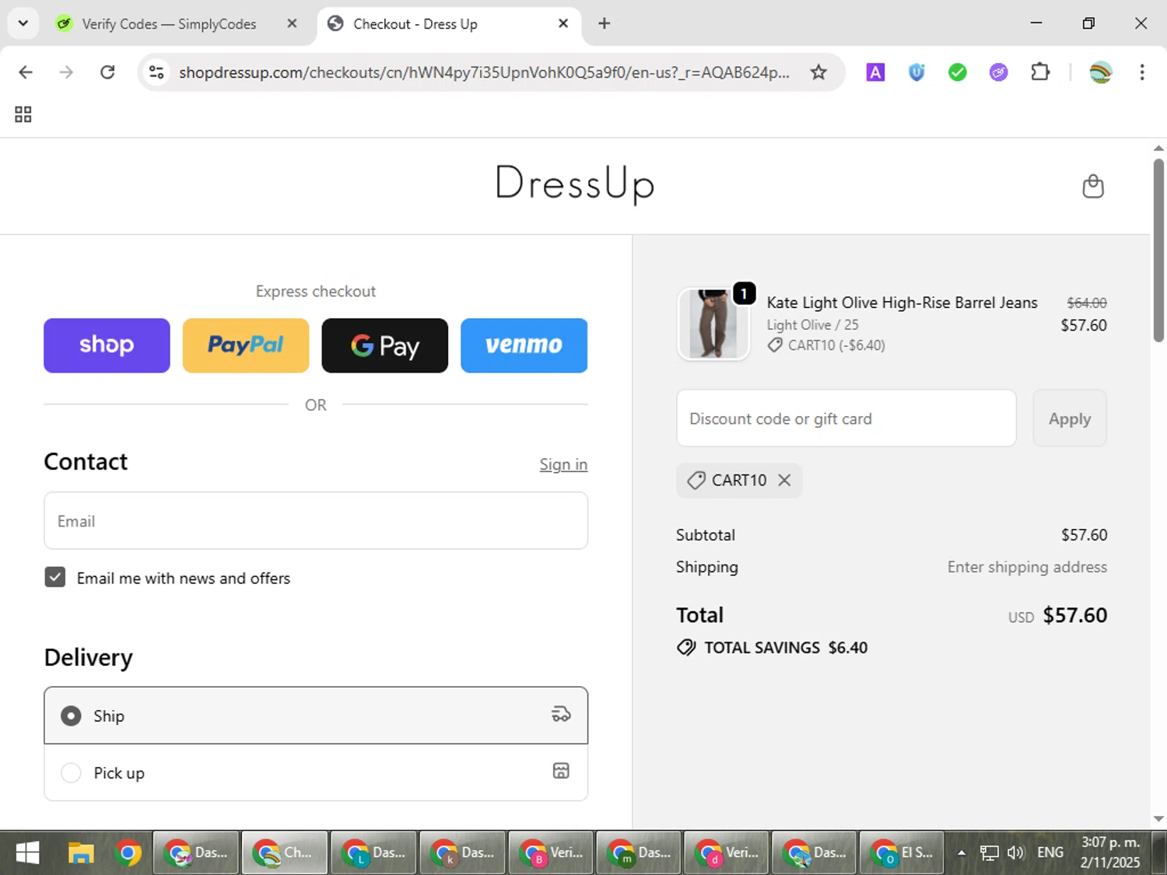The height and width of the screenshot is (875, 1167).
Task: Open the apps grid in bookmarks bar
Action: (23, 114)
